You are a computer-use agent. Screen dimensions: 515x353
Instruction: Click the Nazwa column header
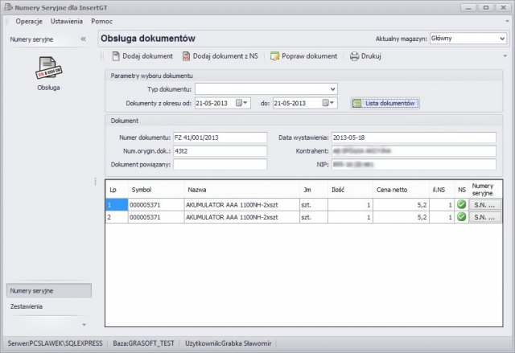(x=241, y=190)
